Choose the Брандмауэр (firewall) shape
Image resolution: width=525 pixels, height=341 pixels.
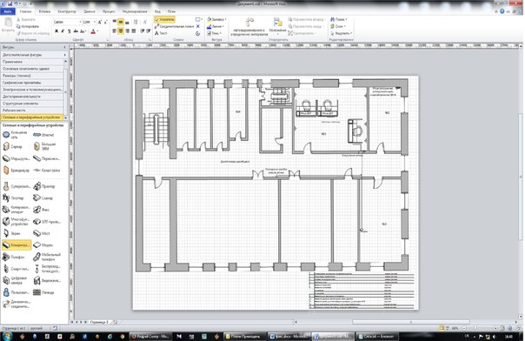click(16, 170)
